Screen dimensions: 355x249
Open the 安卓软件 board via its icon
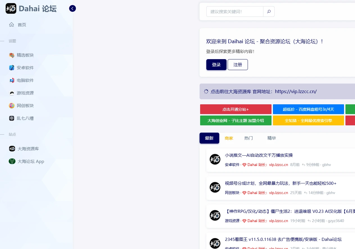click(x=12, y=68)
